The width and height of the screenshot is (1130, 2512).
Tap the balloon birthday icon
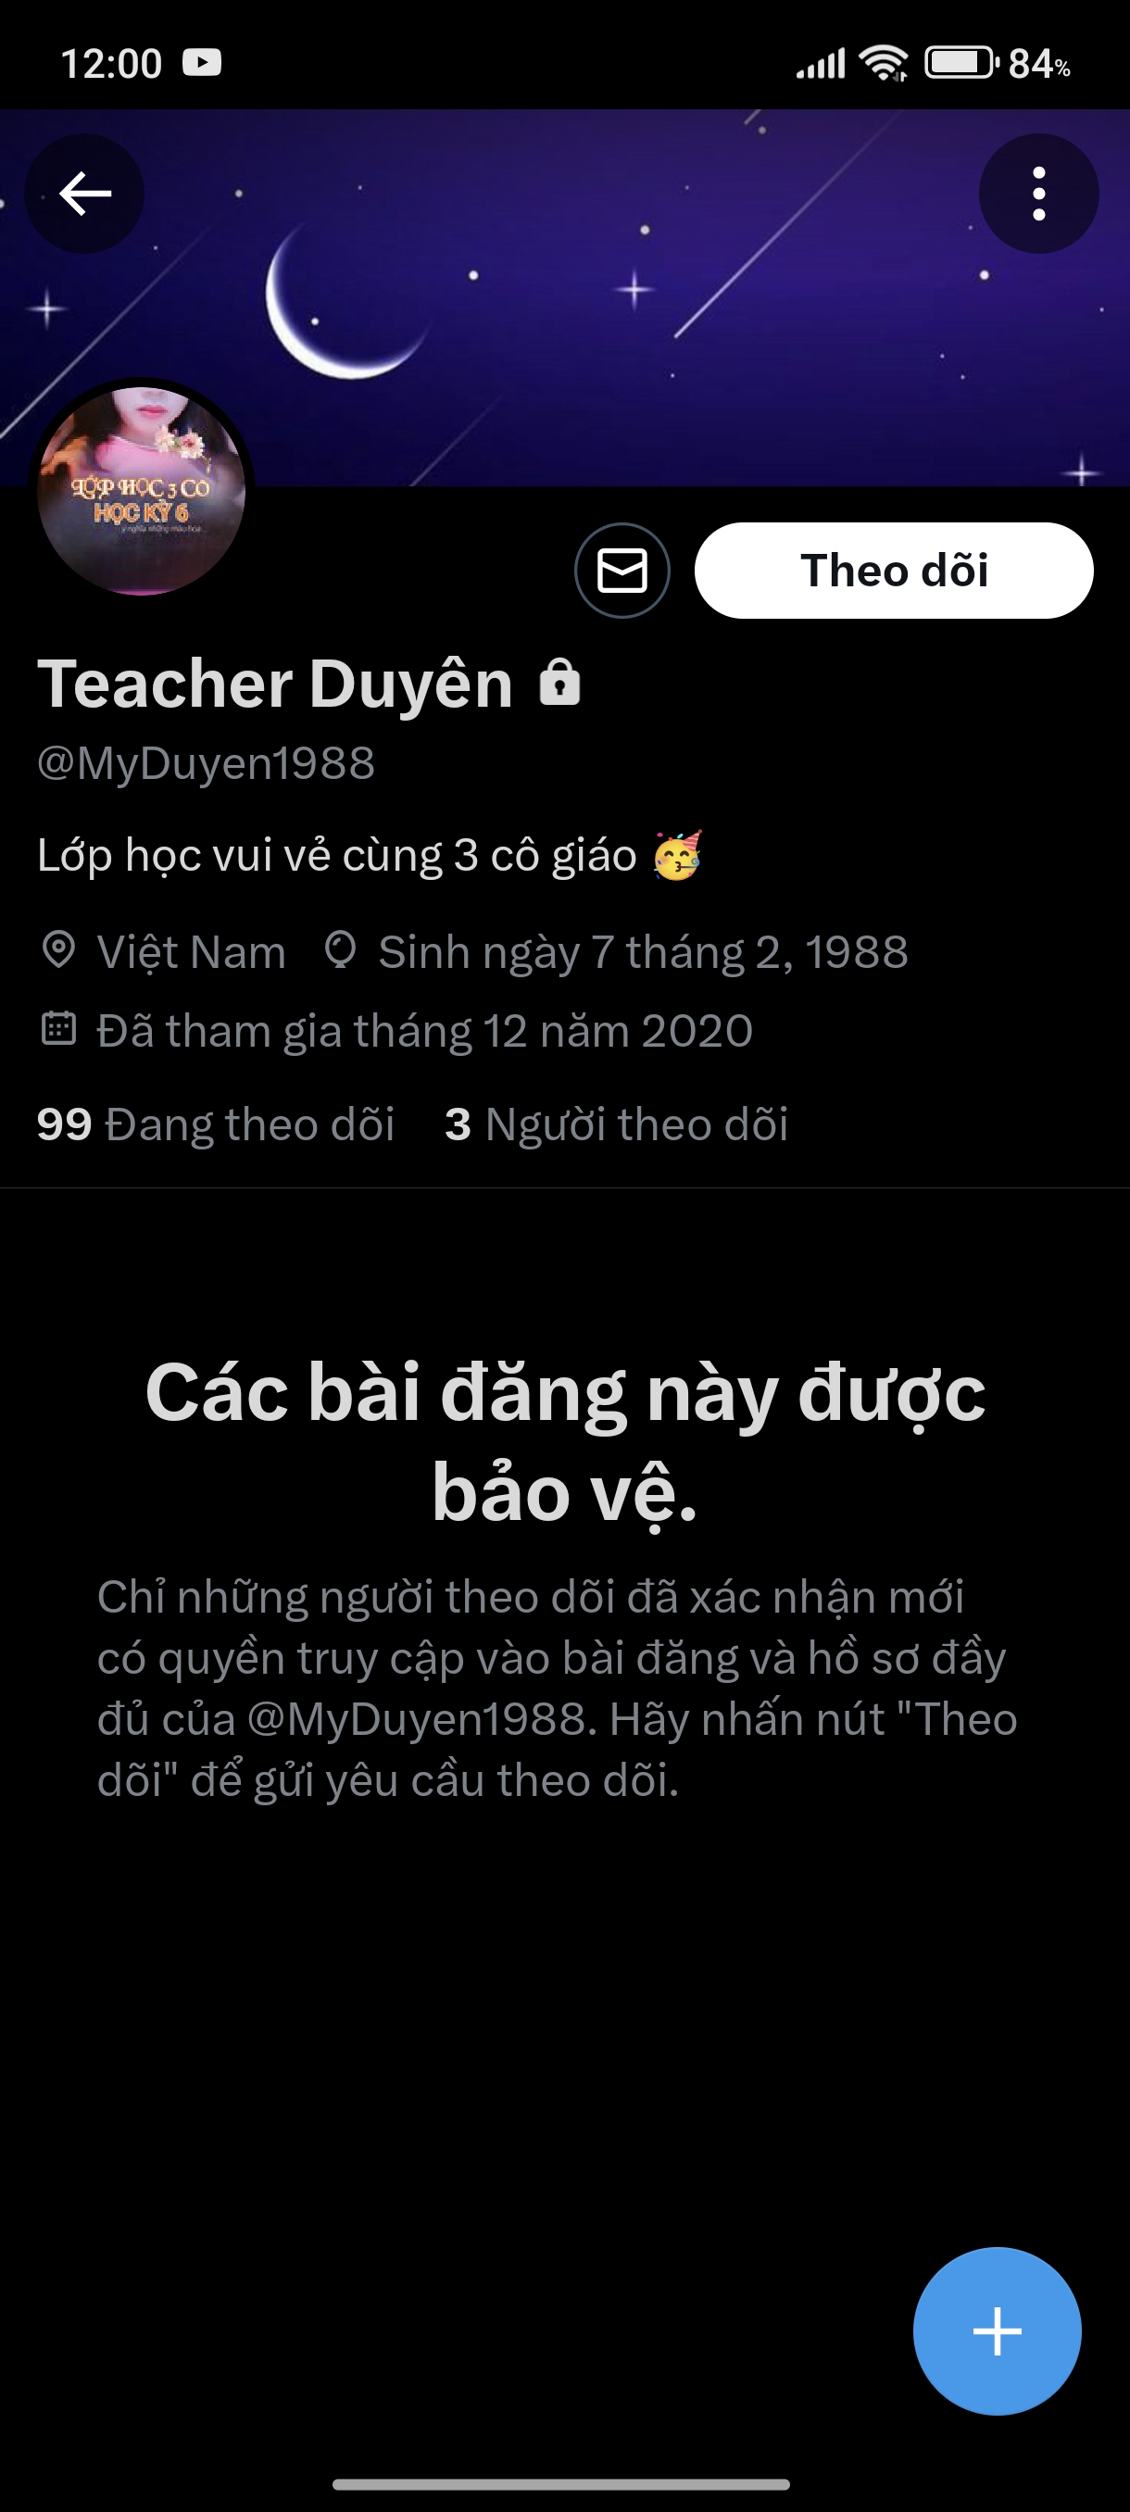pyautogui.click(x=339, y=949)
